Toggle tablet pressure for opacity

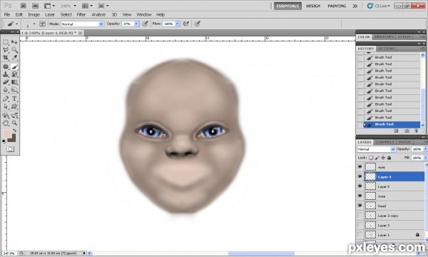point(146,24)
